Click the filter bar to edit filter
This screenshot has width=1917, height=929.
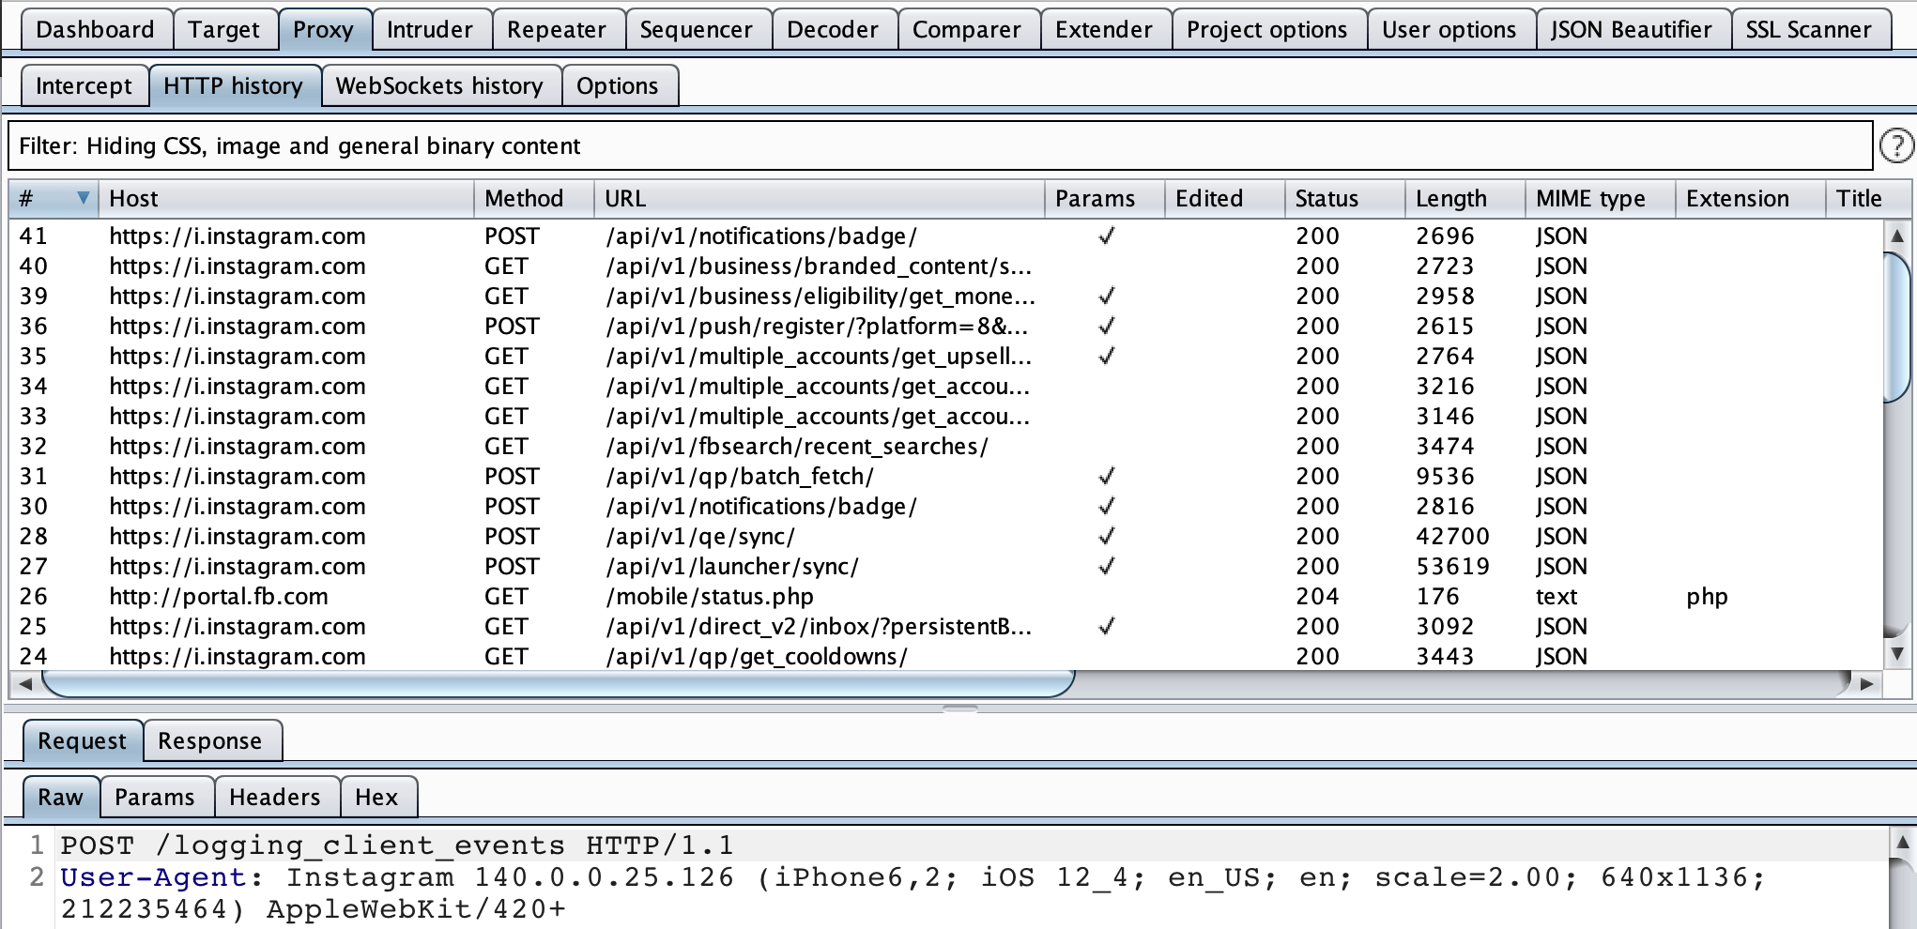(940, 145)
